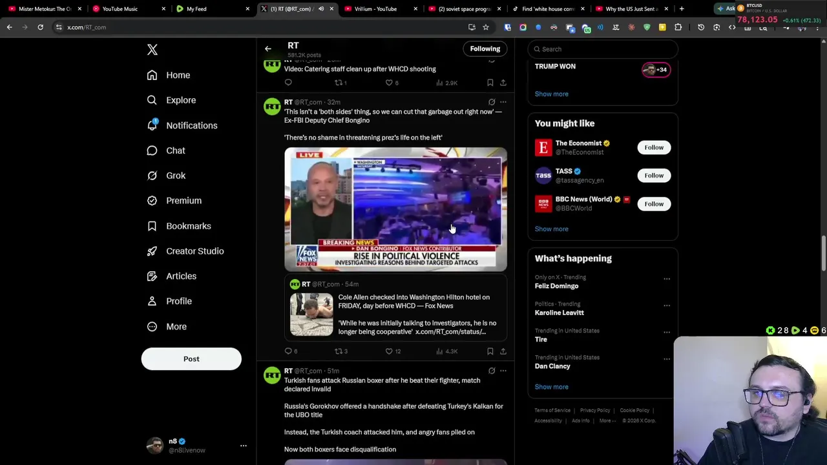Open Profile icon in sidebar
The image size is (827, 465).
pos(152,301)
